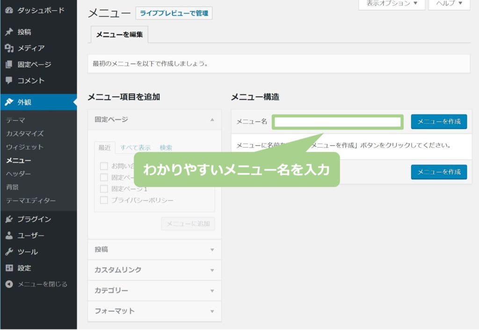Click the メニュー名 text input field
Screen dimensions: 479x330
(x=337, y=122)
